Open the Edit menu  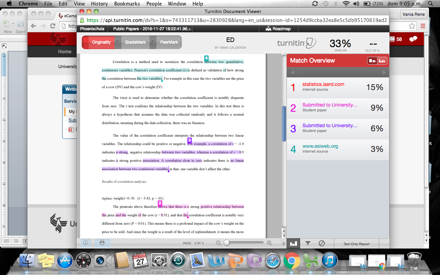[x=63, y=4]
